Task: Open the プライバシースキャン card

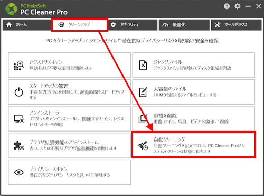Action: click(70, 172)
